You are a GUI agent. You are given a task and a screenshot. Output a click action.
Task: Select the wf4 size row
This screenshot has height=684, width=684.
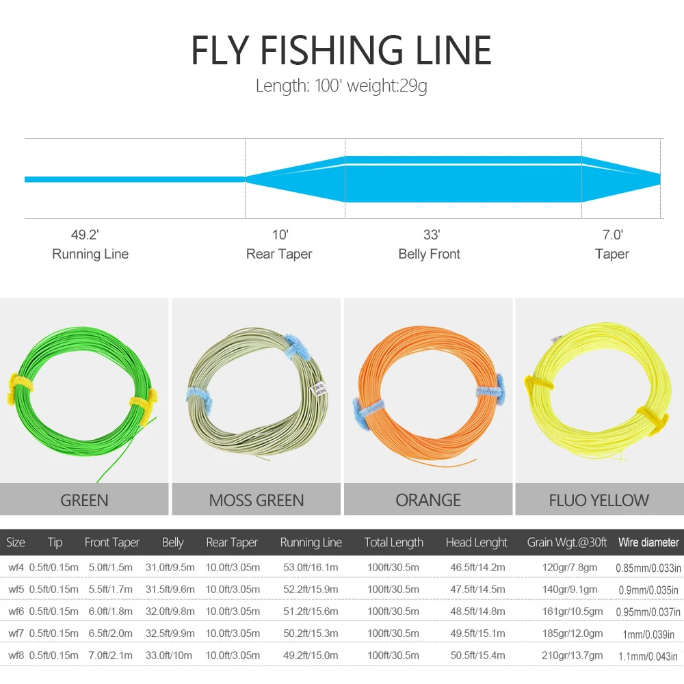16,566
